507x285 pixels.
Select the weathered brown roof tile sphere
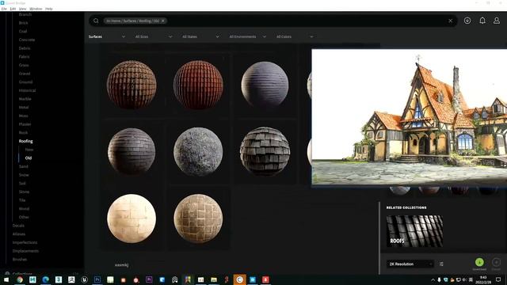(x=132, y=85)
